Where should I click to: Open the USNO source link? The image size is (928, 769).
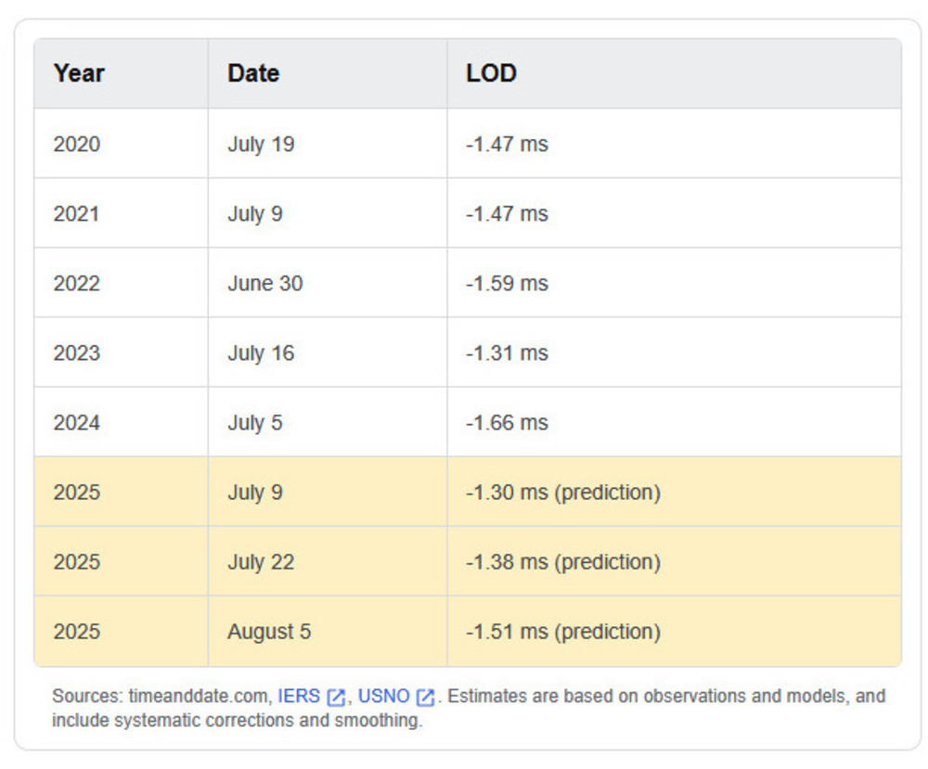(383, 696)
